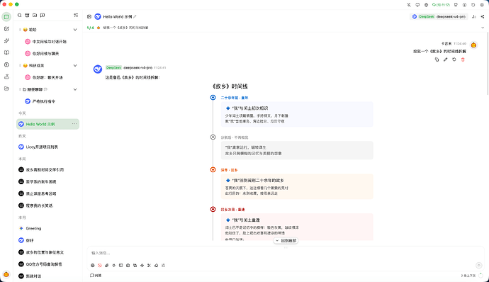Click the orange third timeline node
This screenshot has height=282, width=489.
[x=213, y=170]
